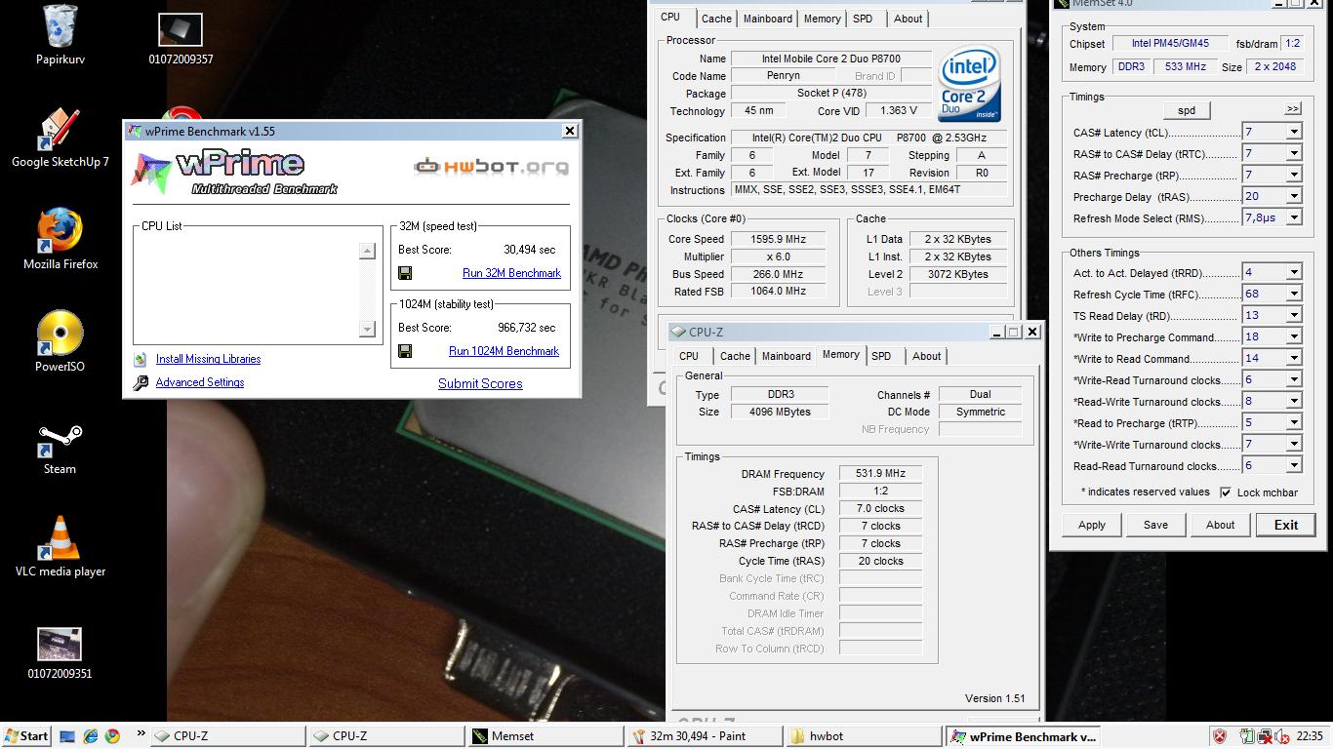
Task: Open Advanced Settings link in wPrime
Action: click(x=200, y=382)
